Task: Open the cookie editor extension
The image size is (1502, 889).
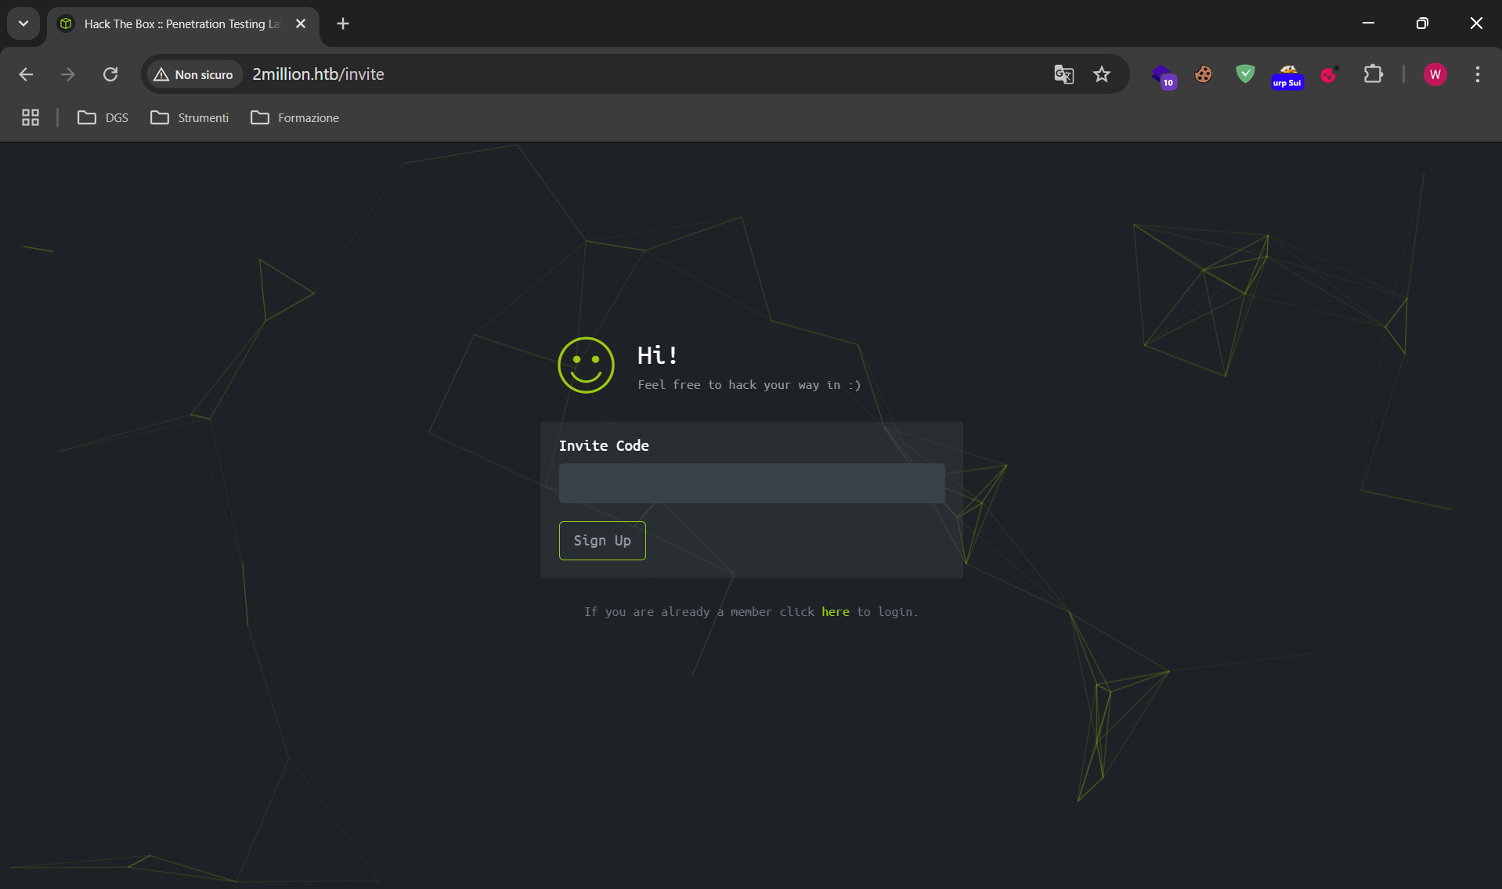Action: point(1204,74)
